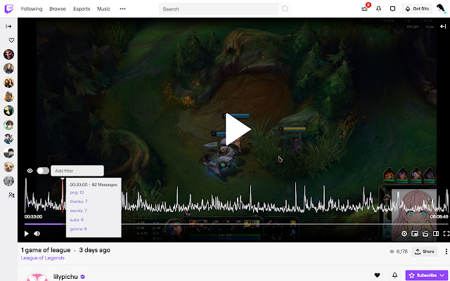Select the 'subs: 6' keyword
Screen dimensions: 450x281
point(77,220)
